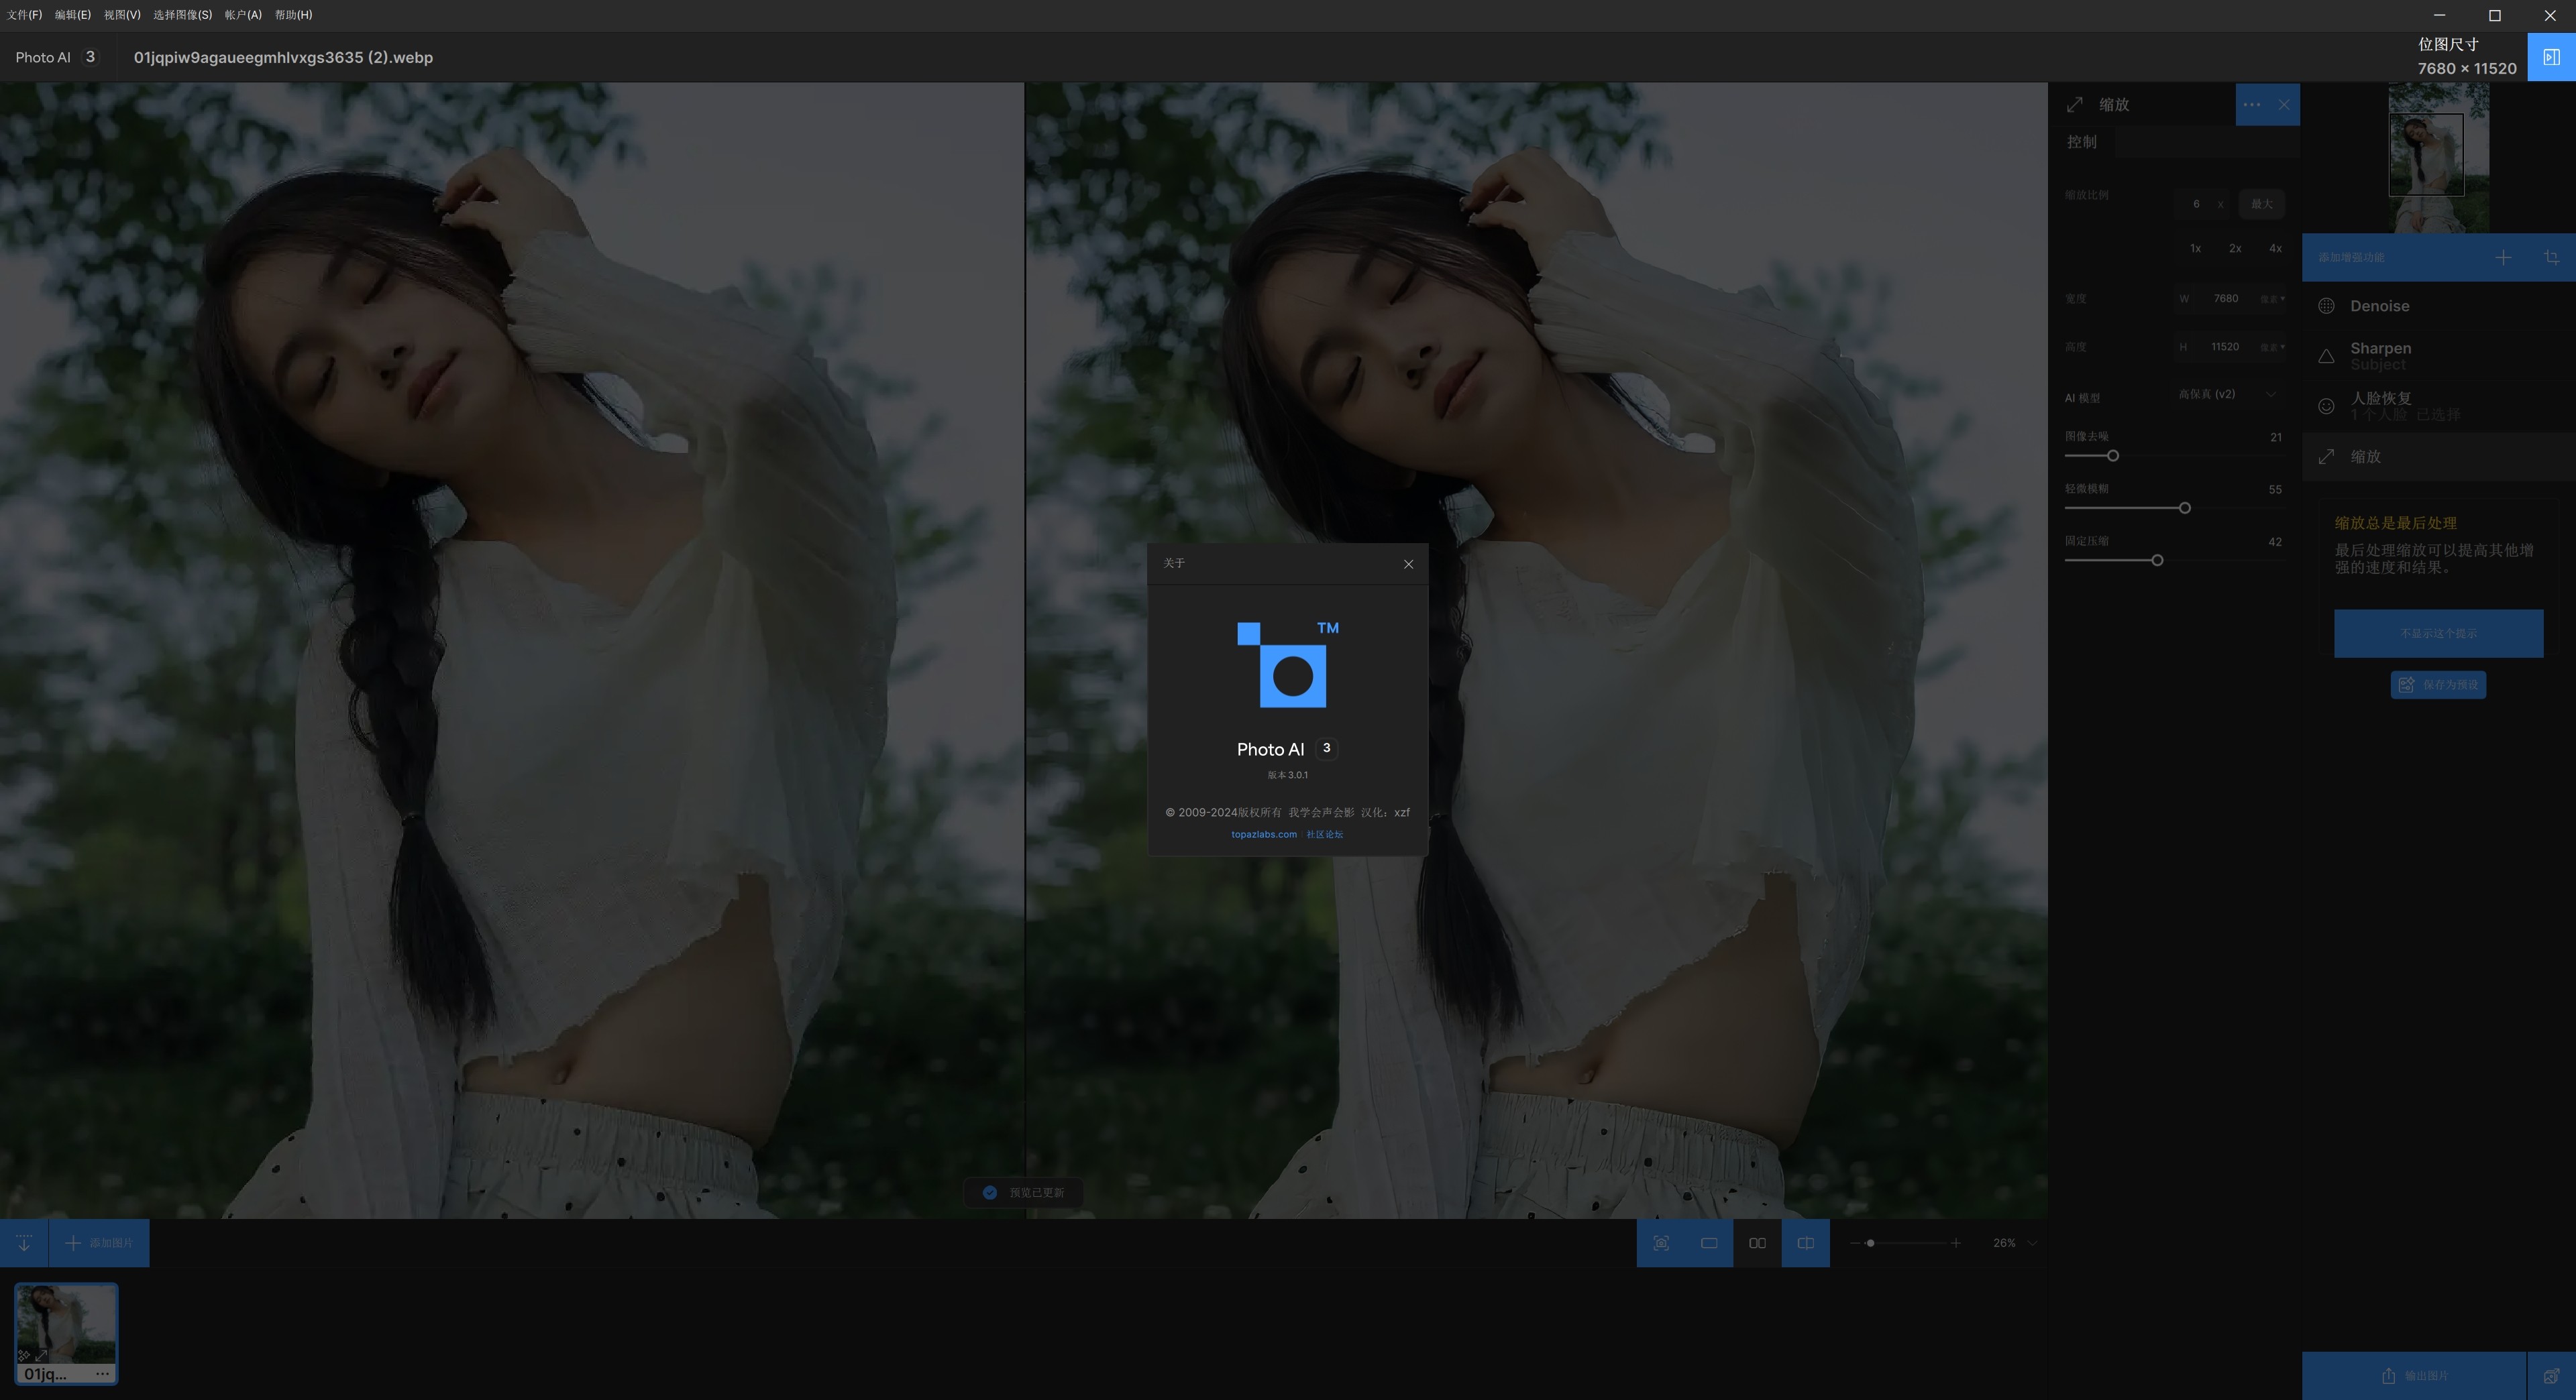Viewport: 2576px width, 1400px height.
Task: Open the height unit dropdown
Action: (x=2272, y=347)
